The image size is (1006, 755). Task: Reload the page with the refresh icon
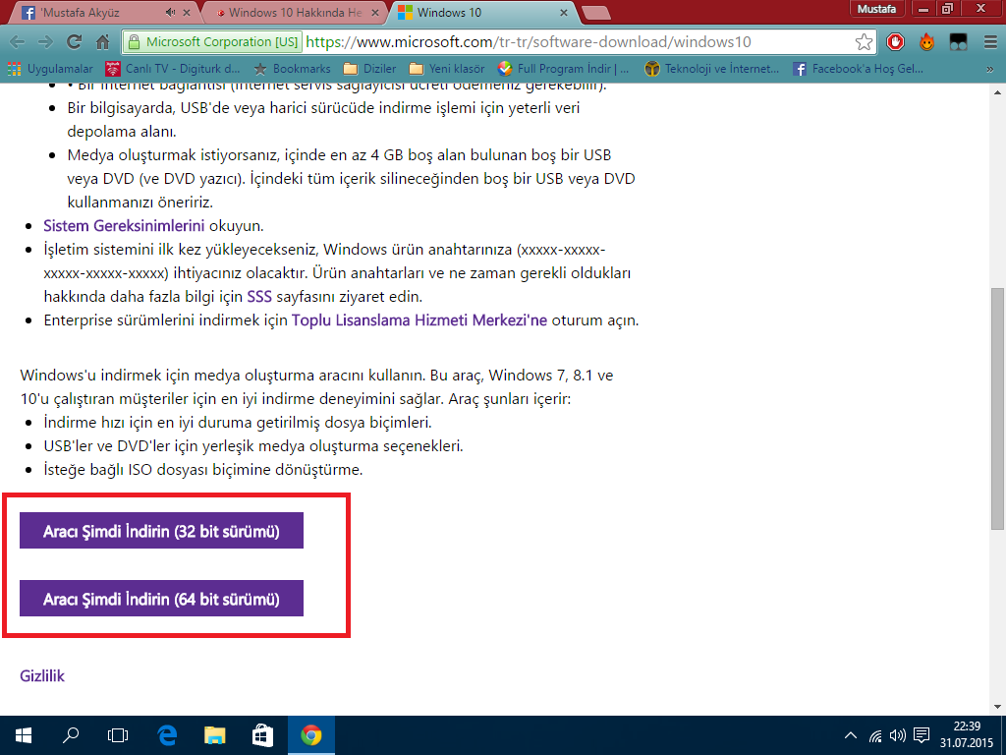[74, 42]
